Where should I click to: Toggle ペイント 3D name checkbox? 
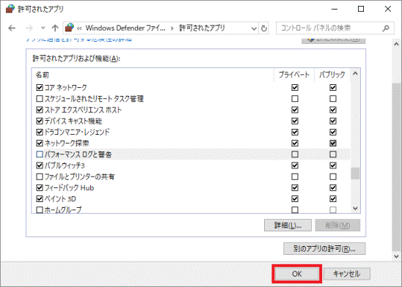pos(40,198)
